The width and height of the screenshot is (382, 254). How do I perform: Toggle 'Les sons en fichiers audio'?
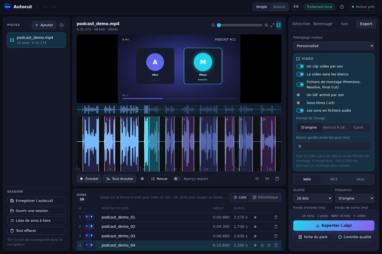[x=300, y=110]
